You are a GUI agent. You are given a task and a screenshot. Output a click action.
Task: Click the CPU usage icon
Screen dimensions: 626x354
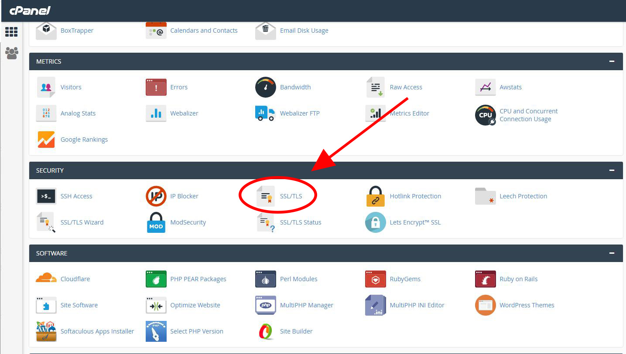pyautogui.click(x=486, y=115)
